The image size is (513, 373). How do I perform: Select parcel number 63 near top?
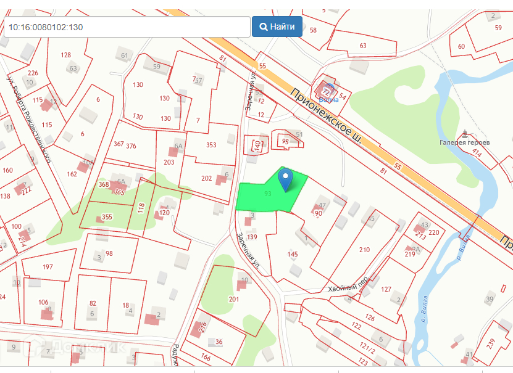click(363, 46)
